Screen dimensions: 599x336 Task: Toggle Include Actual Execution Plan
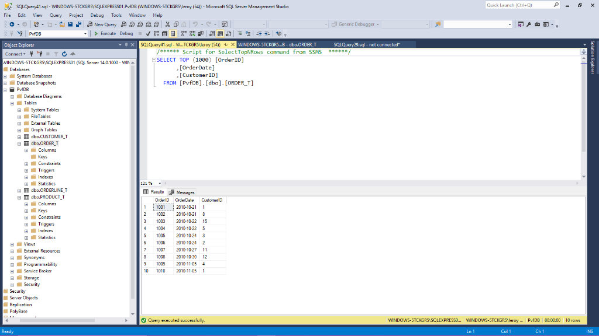point(184,33)
